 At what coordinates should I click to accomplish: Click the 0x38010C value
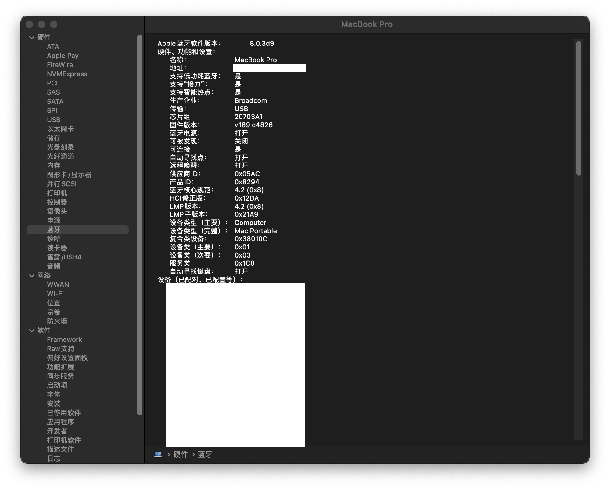(x=251, y=239)
